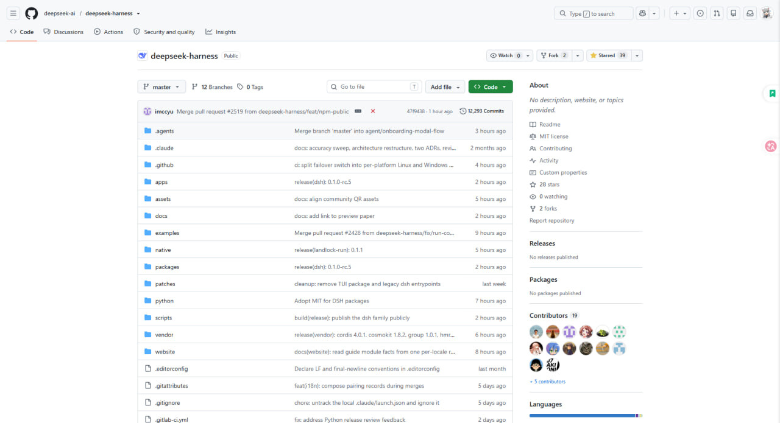The width and height of the screenshot is (780, 423).
Task: Open Activity link in About
Action: [x=548, y=161]
